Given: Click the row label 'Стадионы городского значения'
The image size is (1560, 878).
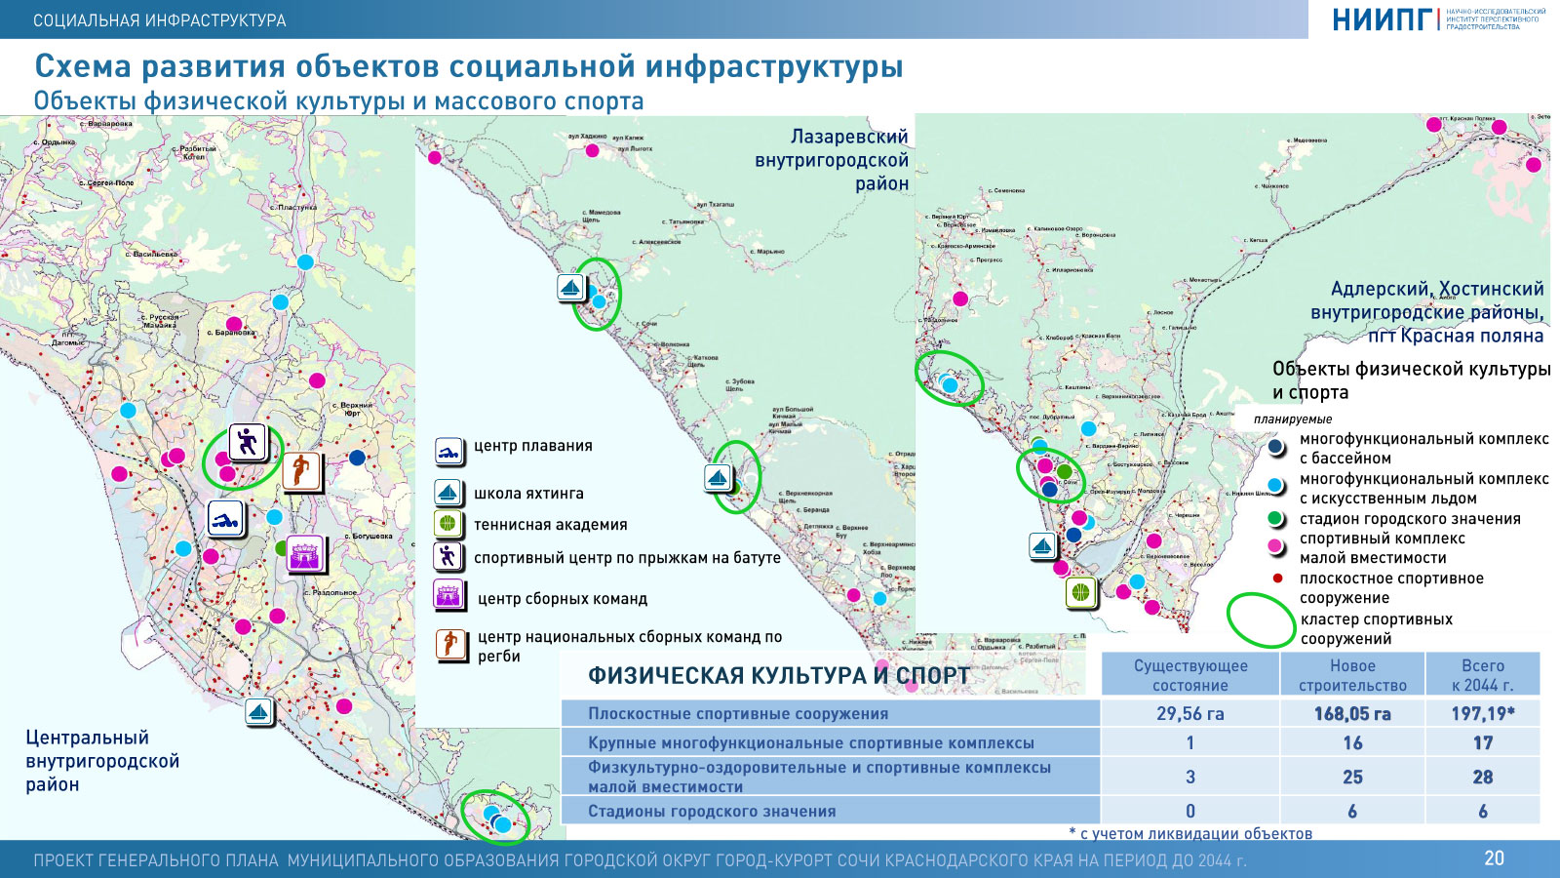Looking at the screenshot, I should click(712, 811).
